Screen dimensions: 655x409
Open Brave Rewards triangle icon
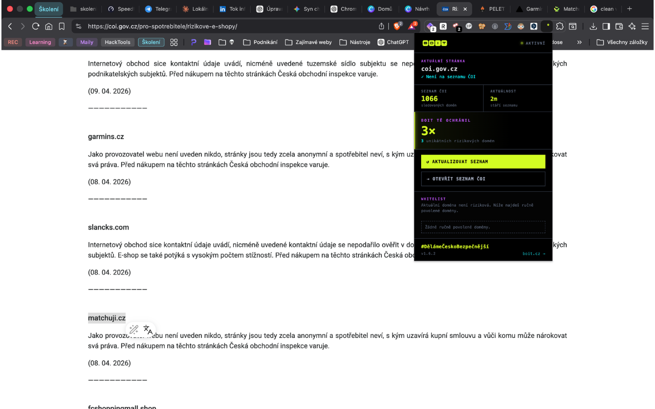tap(412, 26)
